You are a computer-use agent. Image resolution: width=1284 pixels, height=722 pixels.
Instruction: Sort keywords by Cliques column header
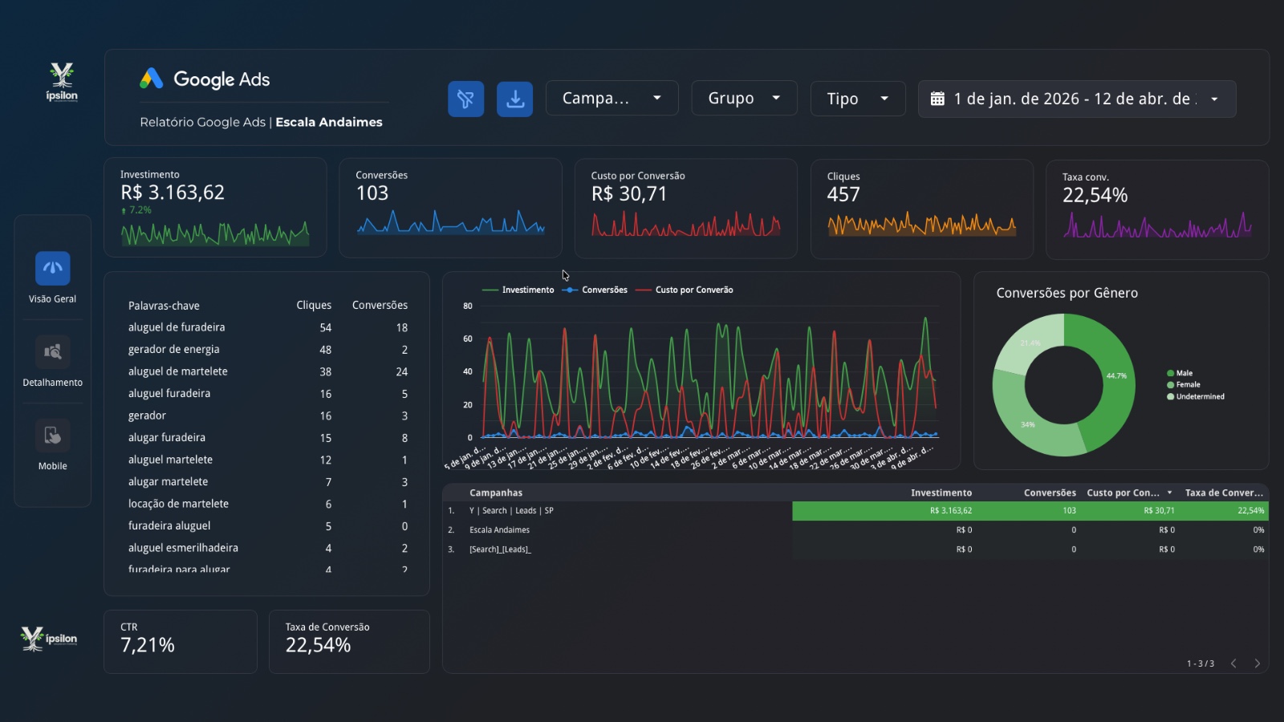click(x=313, y=305)
